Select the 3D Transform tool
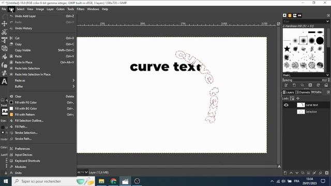Screen dimensions: 331x186 (x=4, y=48)
